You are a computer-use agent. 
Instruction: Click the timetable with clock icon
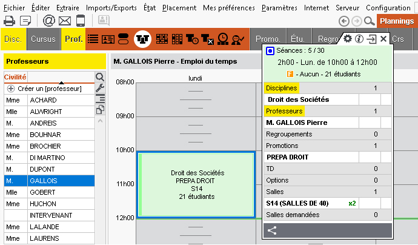coord(192,39)
